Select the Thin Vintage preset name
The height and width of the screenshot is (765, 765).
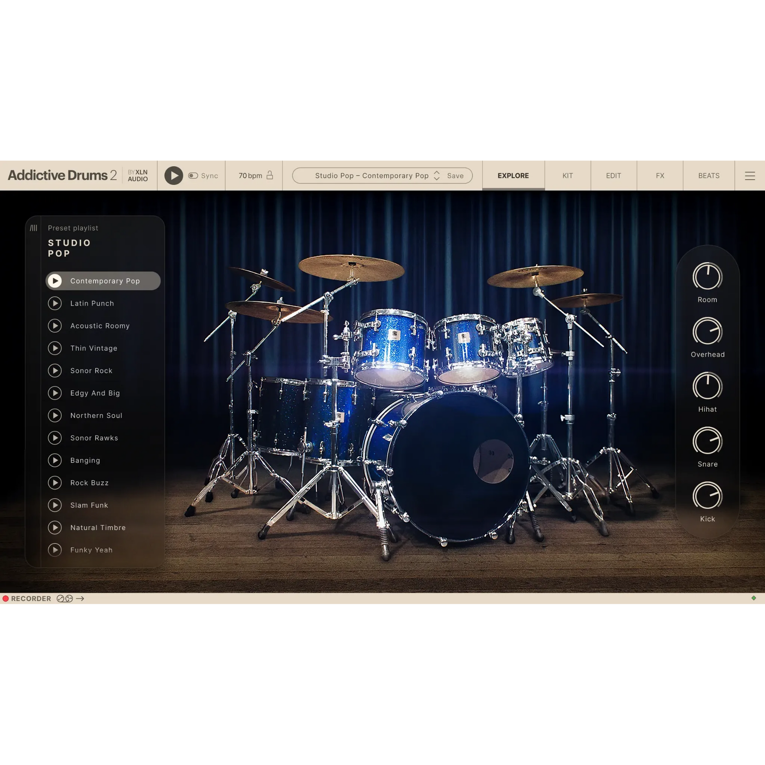pyautogui.click(x=94, y=348)
